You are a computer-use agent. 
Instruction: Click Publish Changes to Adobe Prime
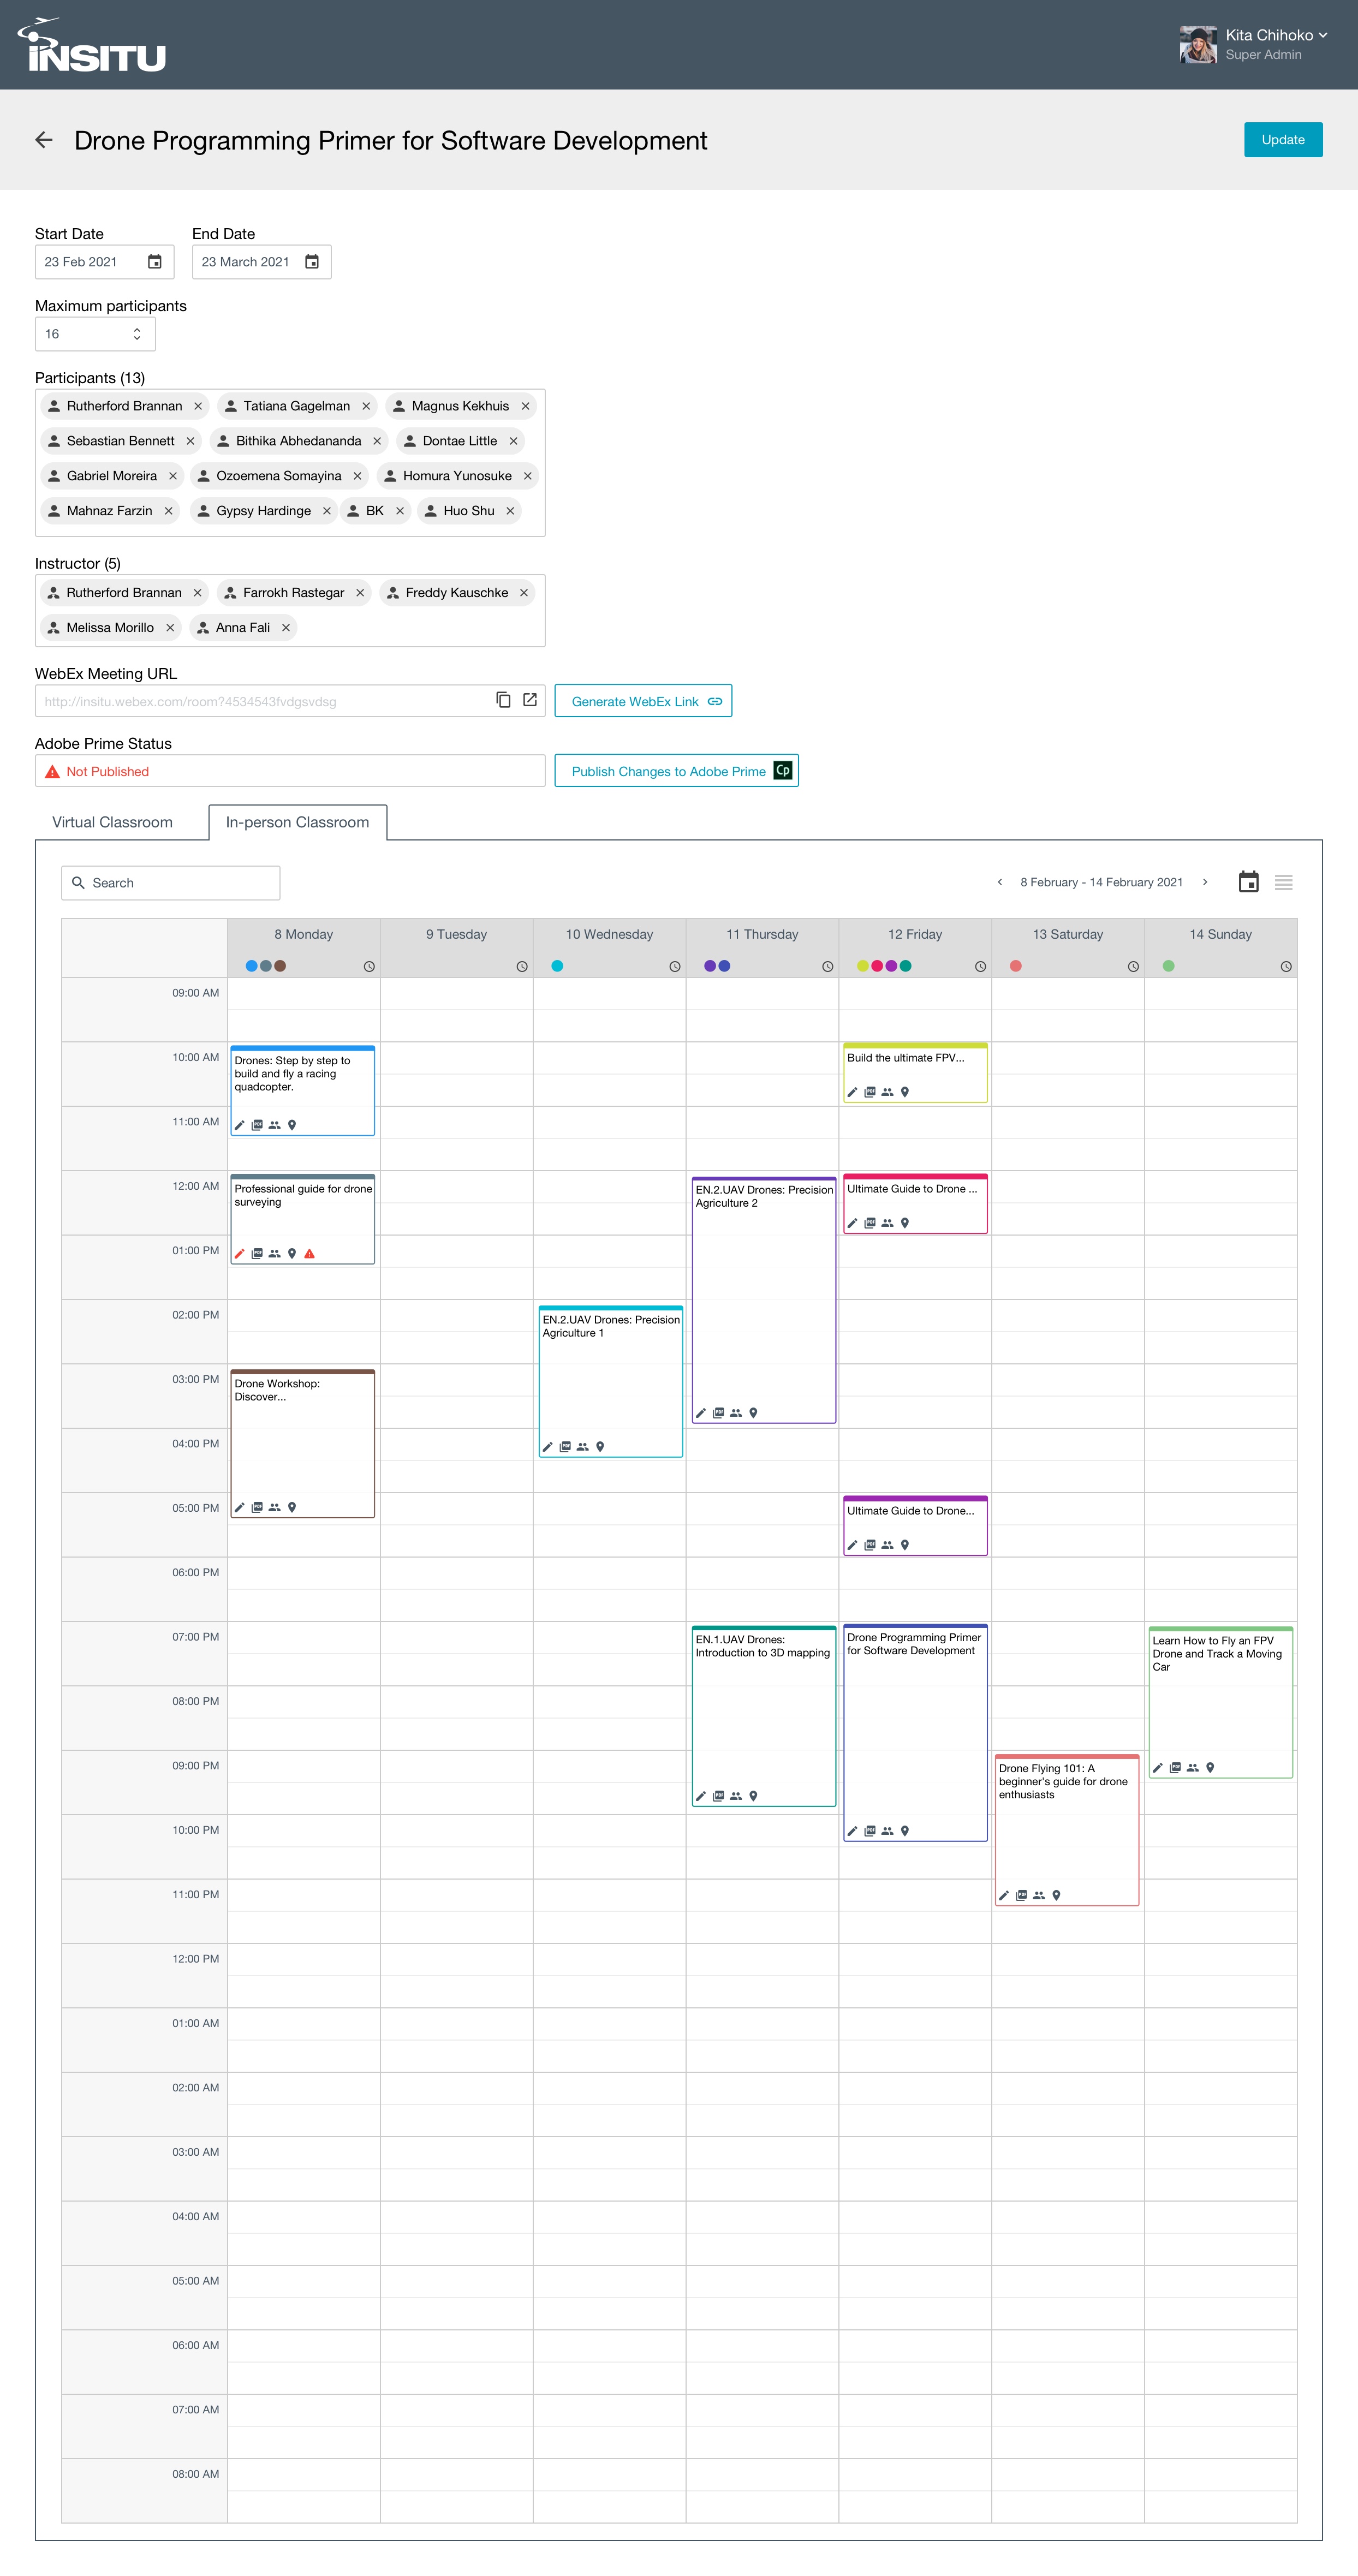coord(676,771)
